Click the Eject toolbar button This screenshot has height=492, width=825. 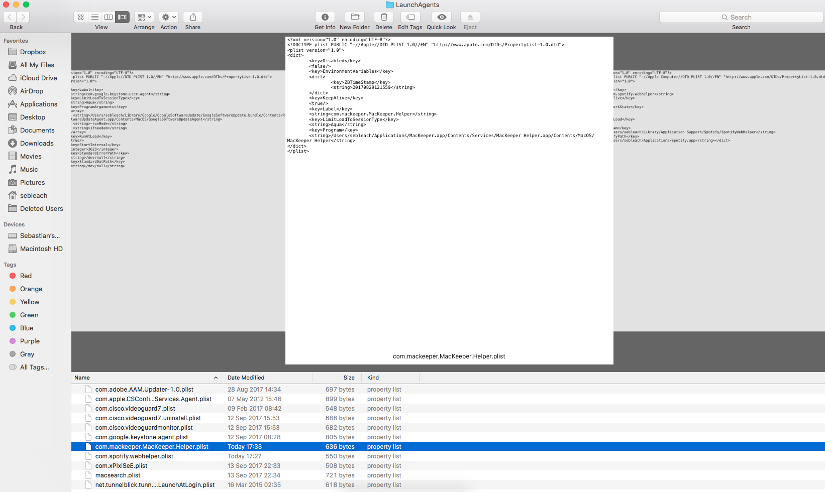click(x=470, y=17)
